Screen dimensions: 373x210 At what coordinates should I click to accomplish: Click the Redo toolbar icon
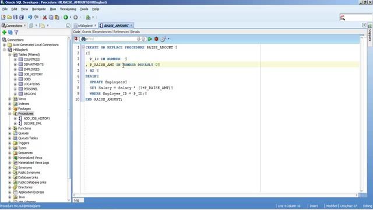(x=36, y=17)
